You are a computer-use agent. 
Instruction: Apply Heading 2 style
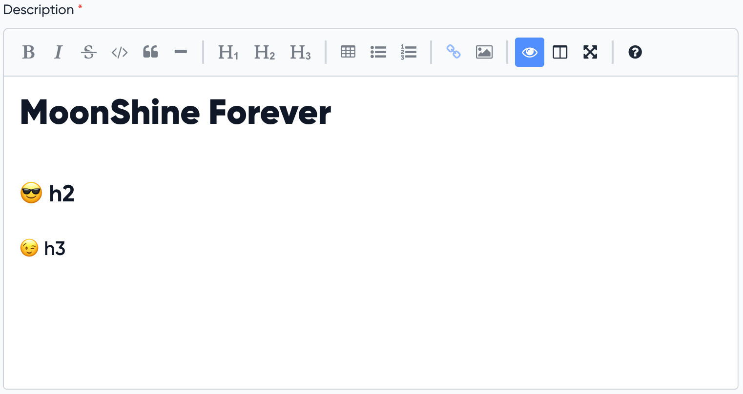pos(264,52)
